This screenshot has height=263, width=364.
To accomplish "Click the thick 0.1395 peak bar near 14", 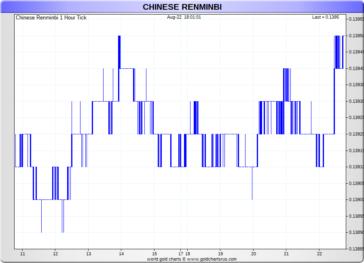I will tap(119, 52).
